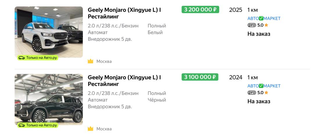Click the crown icon in the first listing

pos(90,61)
